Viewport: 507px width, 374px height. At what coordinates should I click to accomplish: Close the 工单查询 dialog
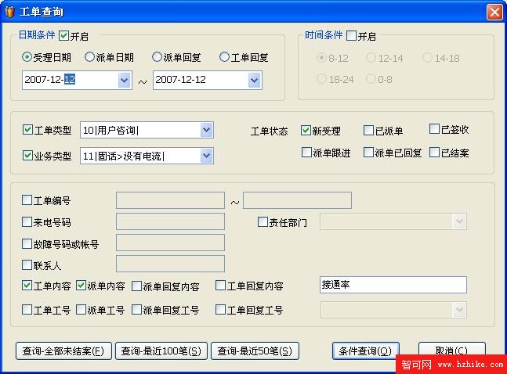494,13
